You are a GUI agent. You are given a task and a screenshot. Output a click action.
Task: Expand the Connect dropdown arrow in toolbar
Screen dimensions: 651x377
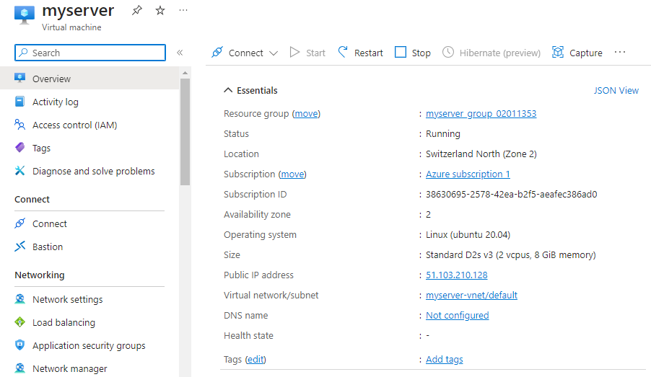pyautogui.click(x=274, y=53)
